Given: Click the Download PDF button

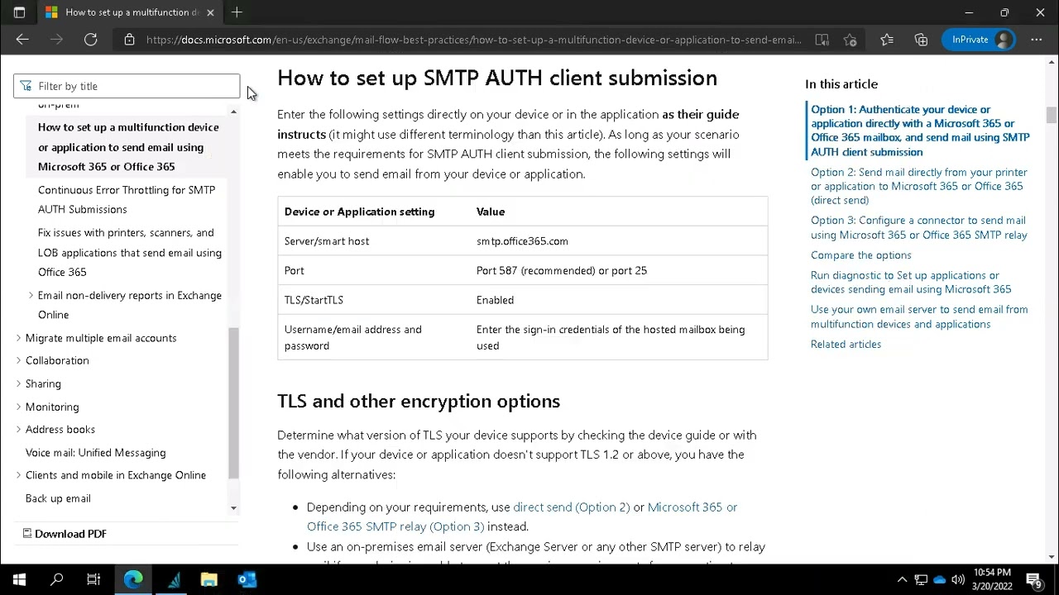Looking at the screenshot, I should point(65,534).
